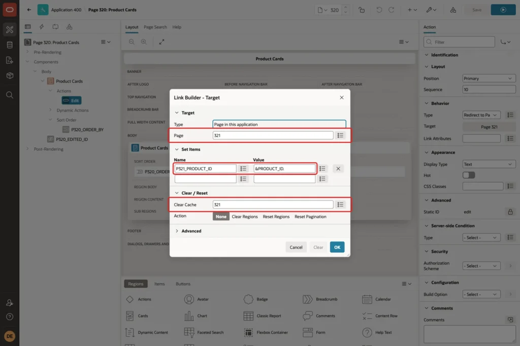Select Clear Regions action option
The image size is (520, 346).
(x=245, y=217)
